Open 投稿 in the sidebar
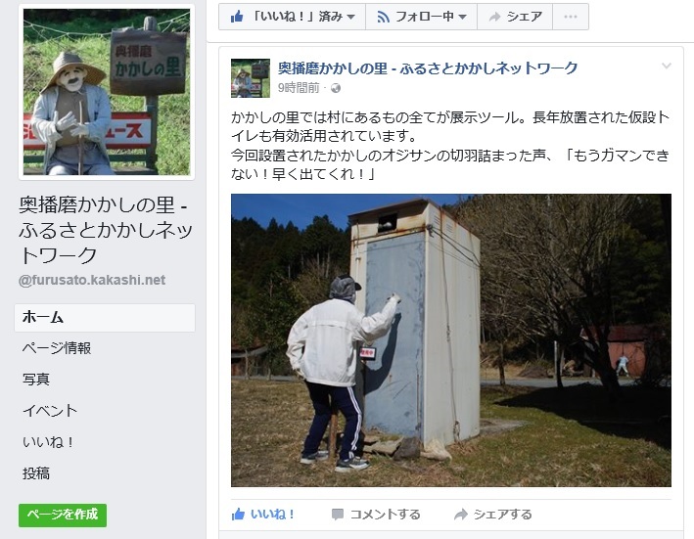The image size is (694, 539). [x=36, y=473]
